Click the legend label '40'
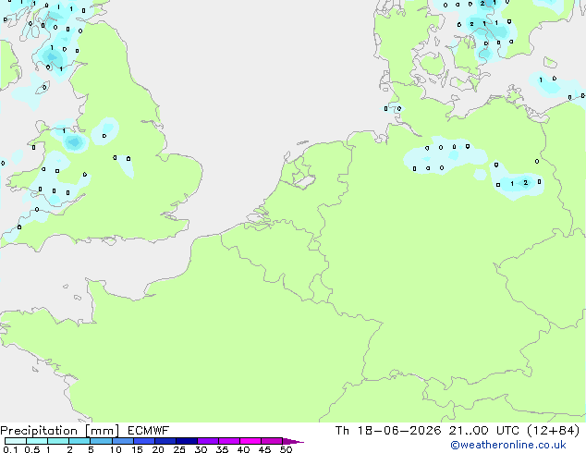The image size is (586, 453). click(243, 449)
